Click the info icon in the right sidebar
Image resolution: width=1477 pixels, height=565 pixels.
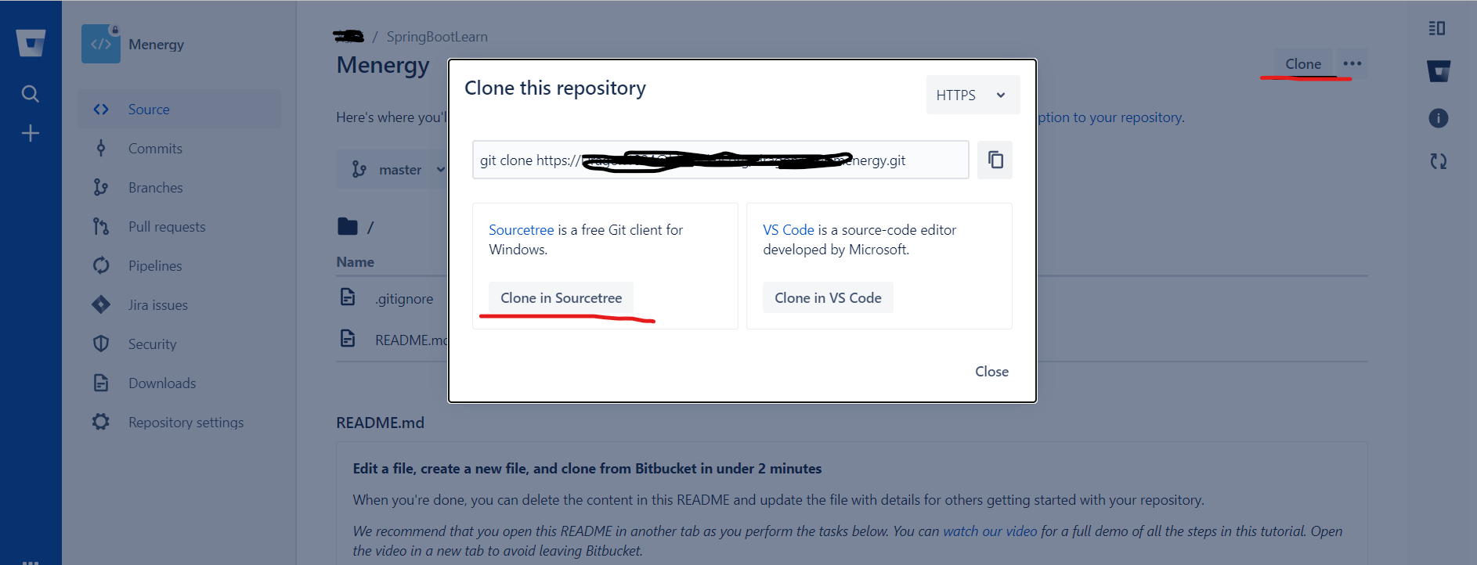point(1439,118)
